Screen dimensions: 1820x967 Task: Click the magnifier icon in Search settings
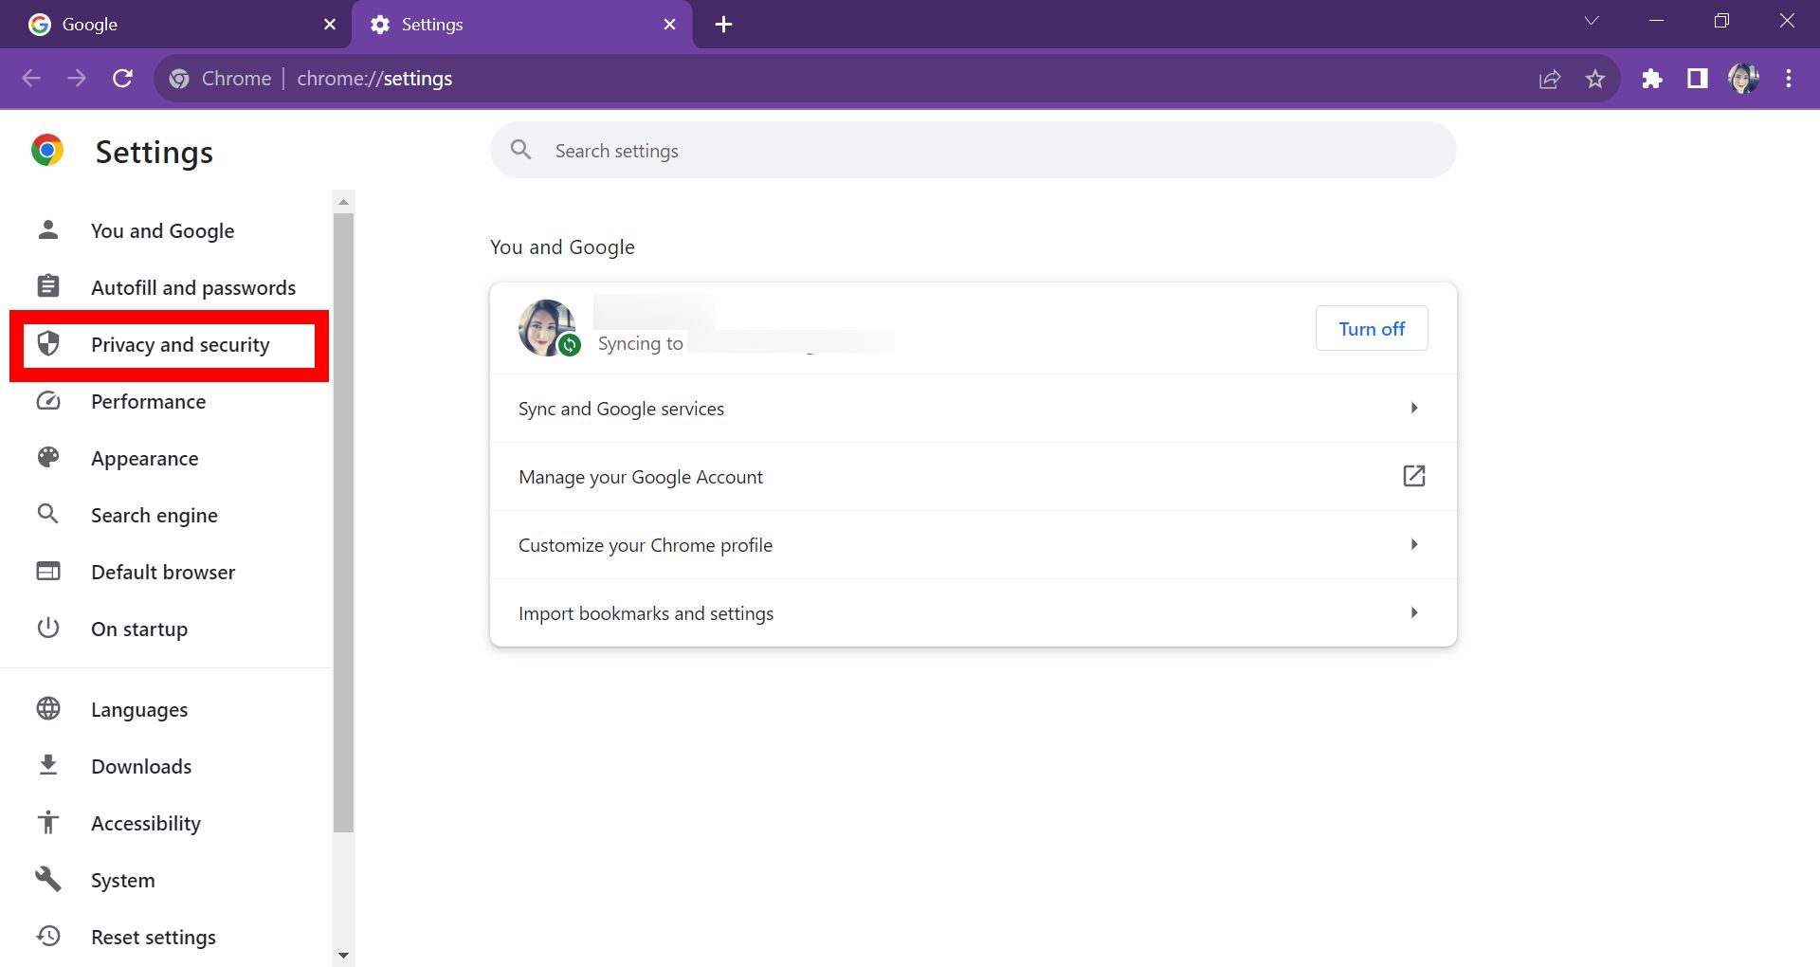click(520, 150)
